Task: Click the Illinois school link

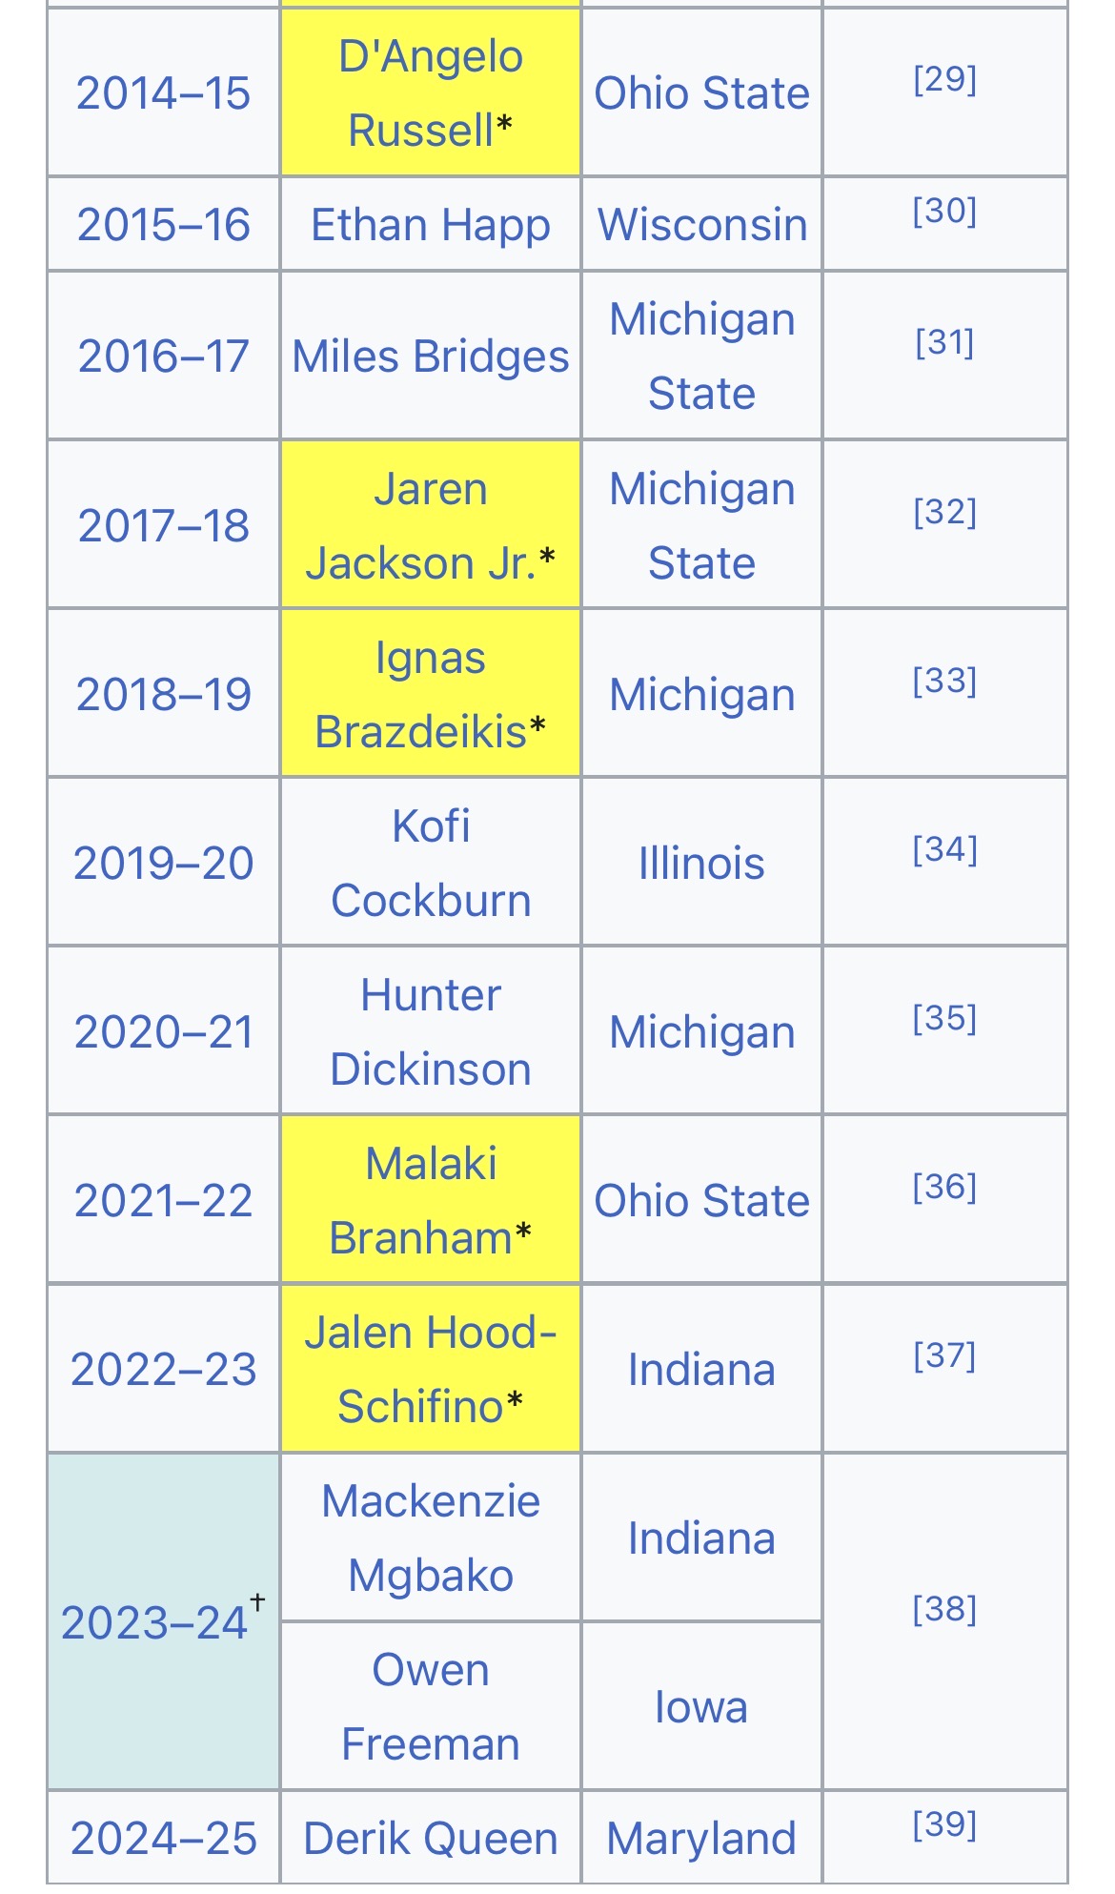Action: [x=701, y=864]
